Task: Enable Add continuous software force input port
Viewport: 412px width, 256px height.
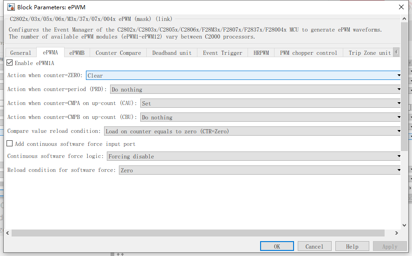Action: tap(10, 144)
